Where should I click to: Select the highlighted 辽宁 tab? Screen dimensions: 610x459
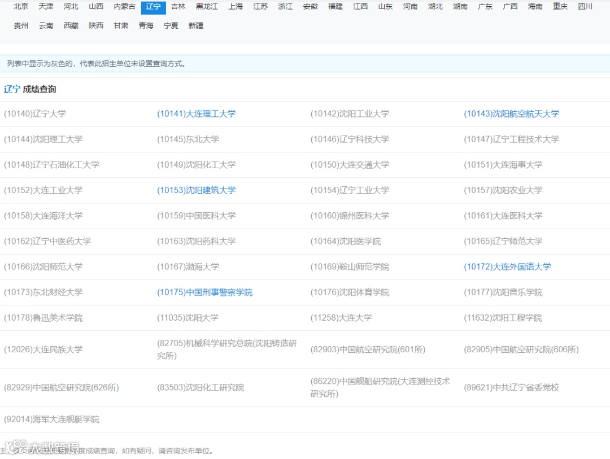(x=153, y=7)
